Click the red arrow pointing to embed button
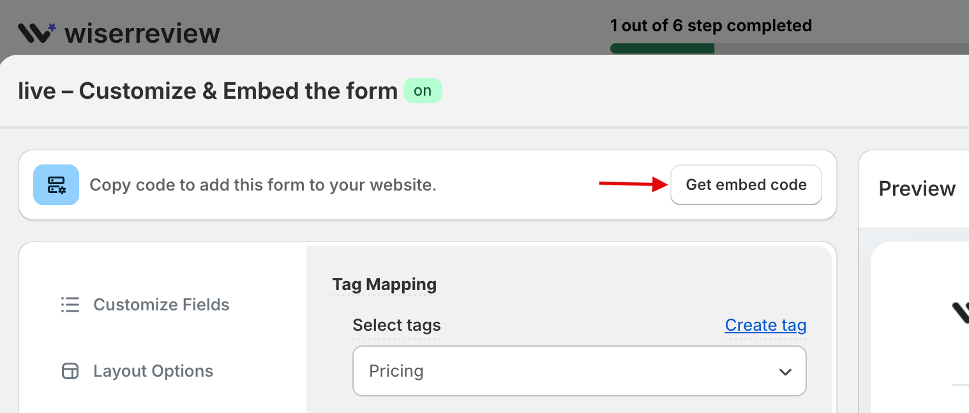Viewport: 969px width, 413px height. pyautogui.click(x=633, y=185)
